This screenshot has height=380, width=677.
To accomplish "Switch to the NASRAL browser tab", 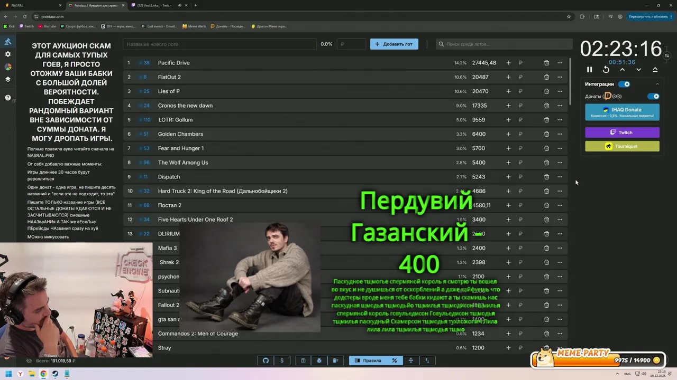I will coord(32,5).
